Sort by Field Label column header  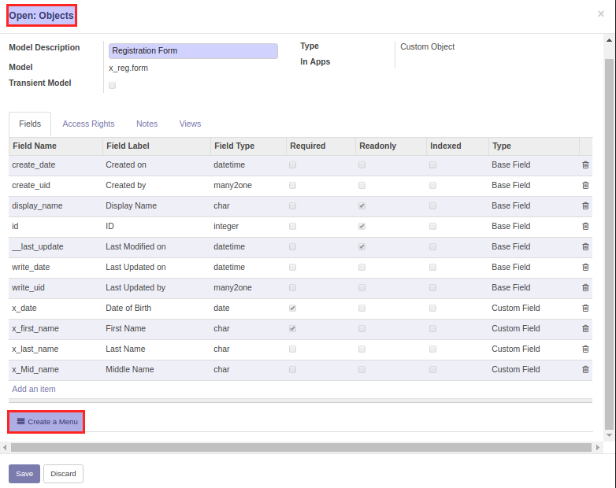156,146
